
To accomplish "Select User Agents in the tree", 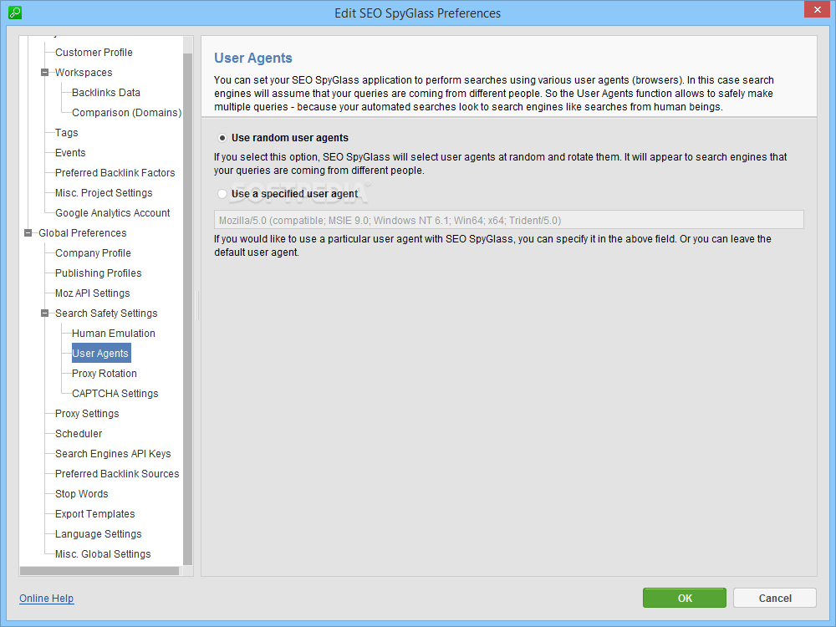I will pyautogui.click(x=101, y=354).
